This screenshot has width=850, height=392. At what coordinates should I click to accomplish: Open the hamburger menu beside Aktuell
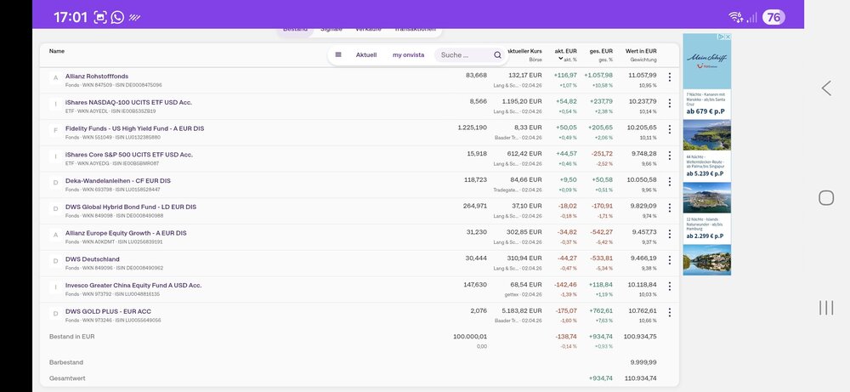[338, 54]
